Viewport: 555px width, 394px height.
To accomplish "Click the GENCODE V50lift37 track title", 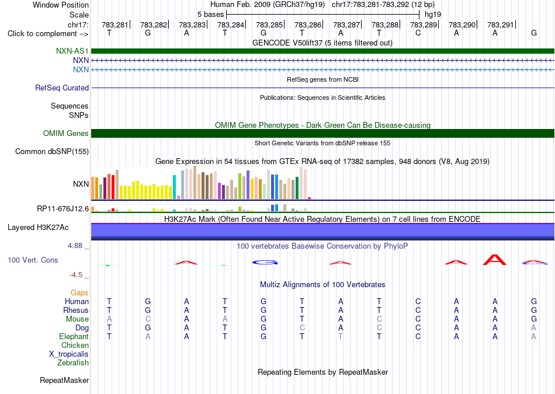I will coord(322,43).
